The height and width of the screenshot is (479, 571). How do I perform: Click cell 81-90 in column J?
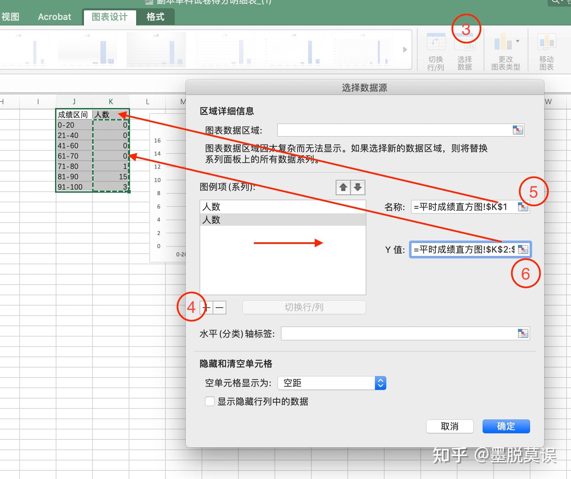74,177
